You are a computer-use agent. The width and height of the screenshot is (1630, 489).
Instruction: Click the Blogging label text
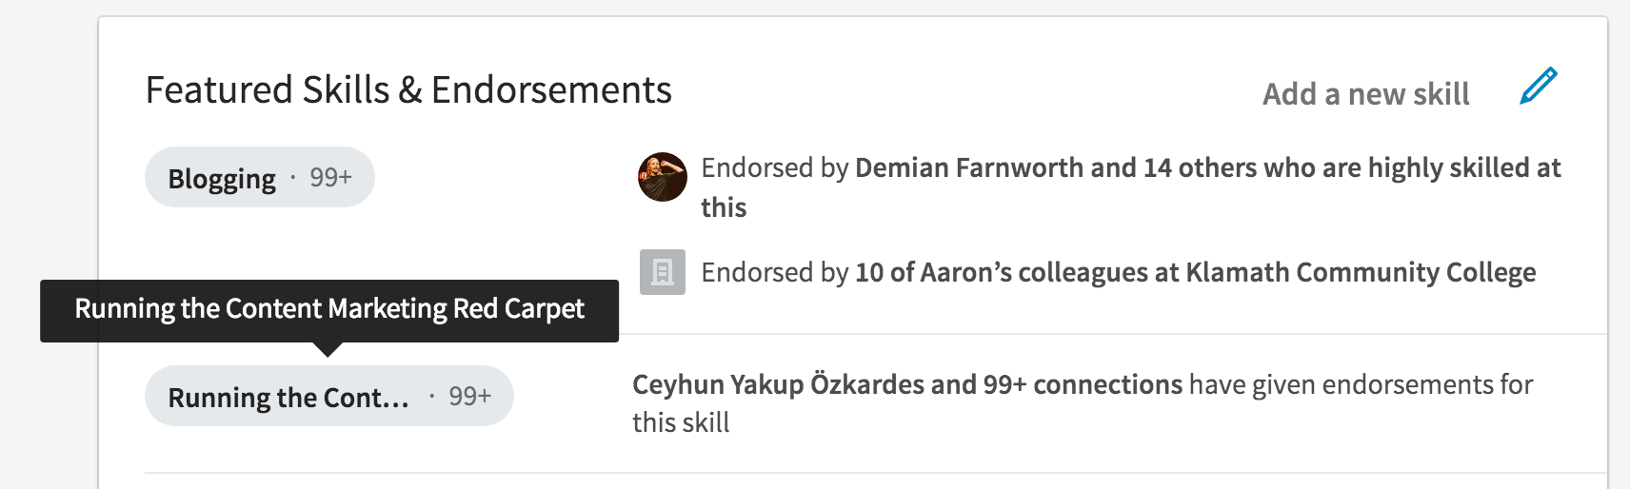pyautogui.click(x=222, y=179)
